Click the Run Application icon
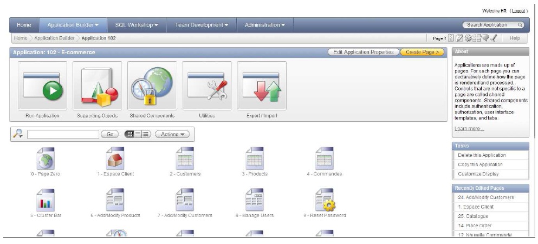The height and width of the screenshot is (244, 538). tap(43, 86)
